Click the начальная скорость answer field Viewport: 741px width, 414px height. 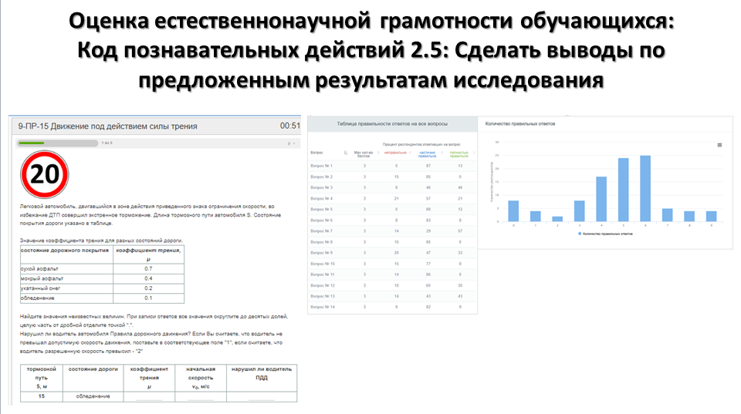tap(200, 396)
